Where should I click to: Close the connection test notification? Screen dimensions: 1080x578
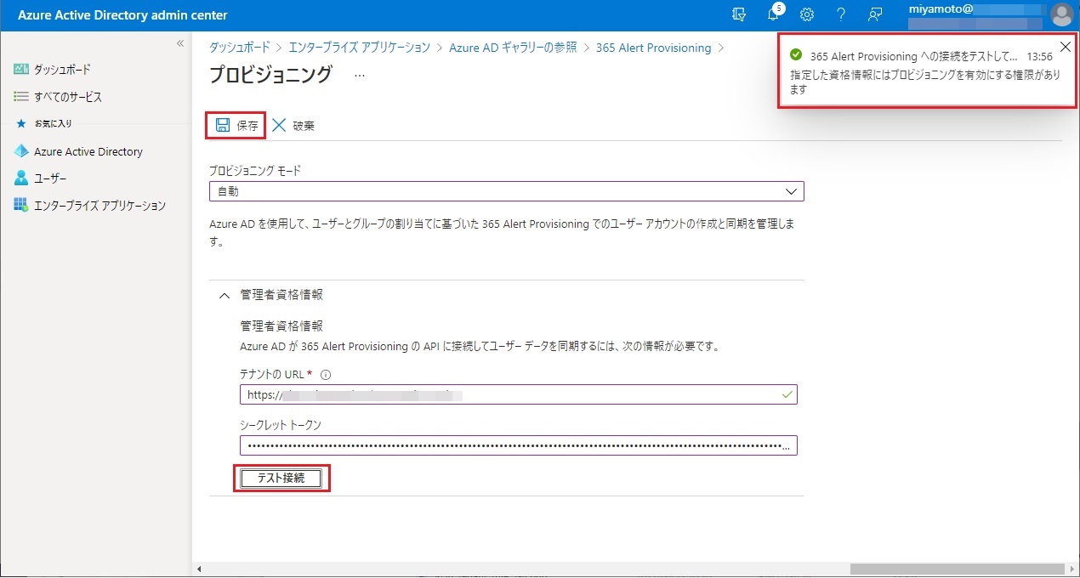pyautogui.click(x=1065, y=48)
